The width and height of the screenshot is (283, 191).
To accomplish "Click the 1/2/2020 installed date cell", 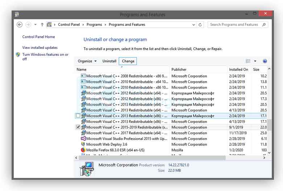I will (236, 150).
